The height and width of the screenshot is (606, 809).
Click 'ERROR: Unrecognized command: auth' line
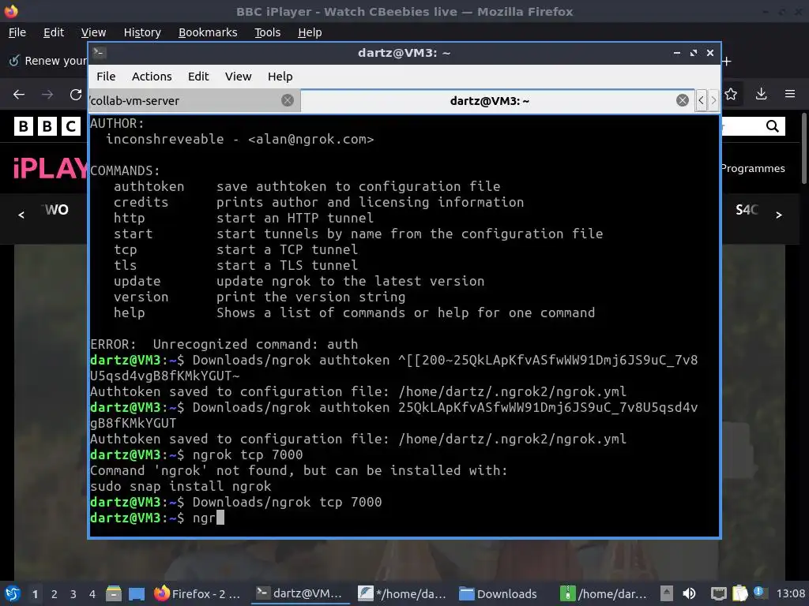(x=224, y=344)
